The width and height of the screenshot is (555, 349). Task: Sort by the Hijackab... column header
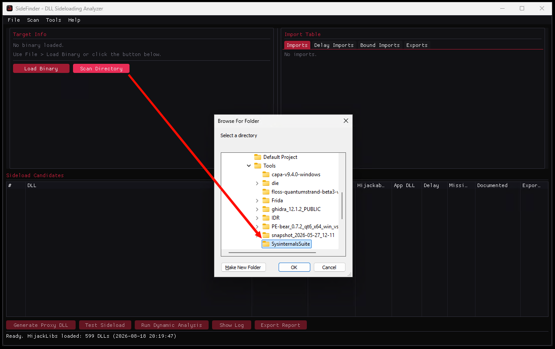click(373, 185)
